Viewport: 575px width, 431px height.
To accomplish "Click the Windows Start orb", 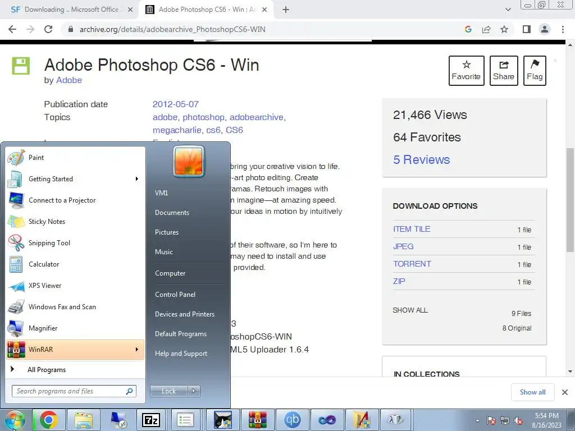I will click(15, 420).
